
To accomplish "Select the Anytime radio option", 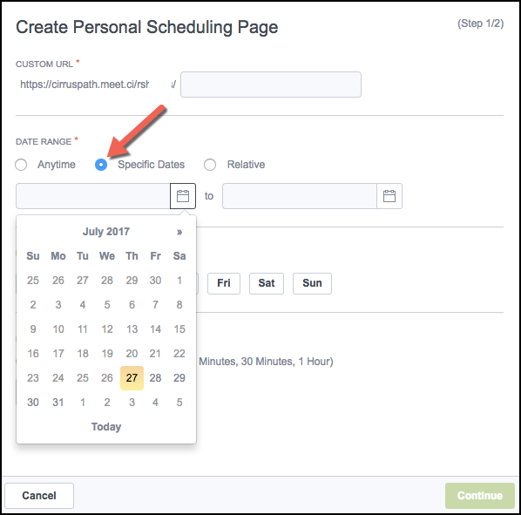I will [x=21, y=165].
